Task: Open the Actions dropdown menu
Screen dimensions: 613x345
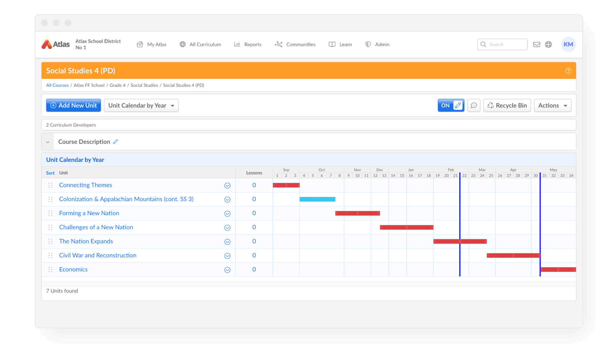Action: tap(552, 106)
